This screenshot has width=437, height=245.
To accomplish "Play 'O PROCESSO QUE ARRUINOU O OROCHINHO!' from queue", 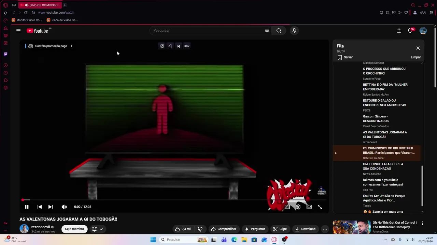I will (377, 73).
